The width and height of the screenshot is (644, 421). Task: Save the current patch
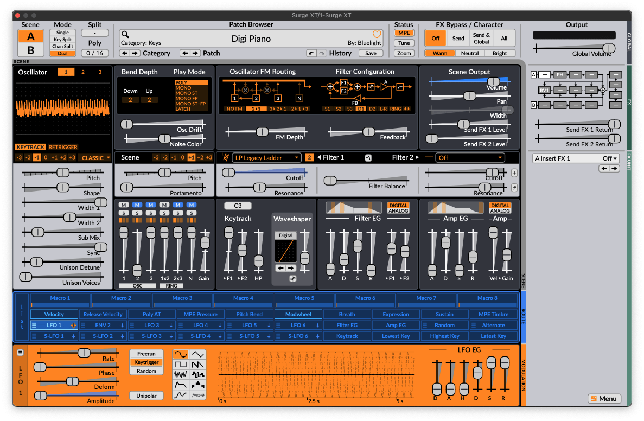tap(371, 53)
